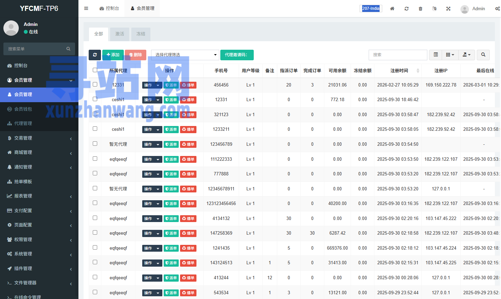
Task: Select the checkbox for phone 123456789 row
Action: pyautogui.click(x=95, y=144)
